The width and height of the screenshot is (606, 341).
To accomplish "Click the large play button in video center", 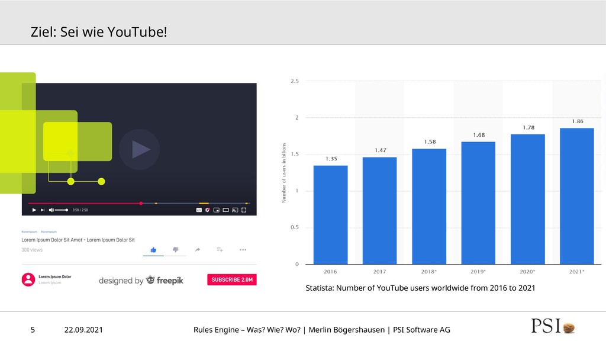I will (140, 149).
